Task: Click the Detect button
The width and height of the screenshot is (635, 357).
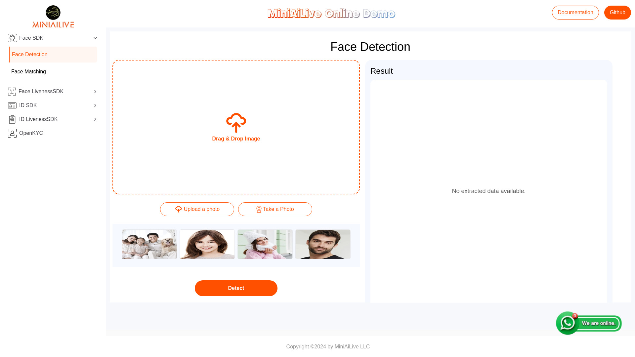Action: [x=236, y=288]
